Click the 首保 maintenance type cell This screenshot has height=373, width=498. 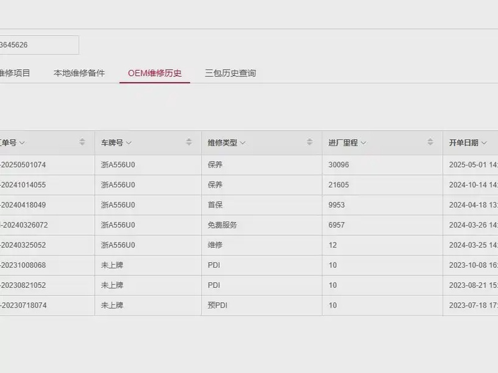pyautogui.click(x=215, y=205)
